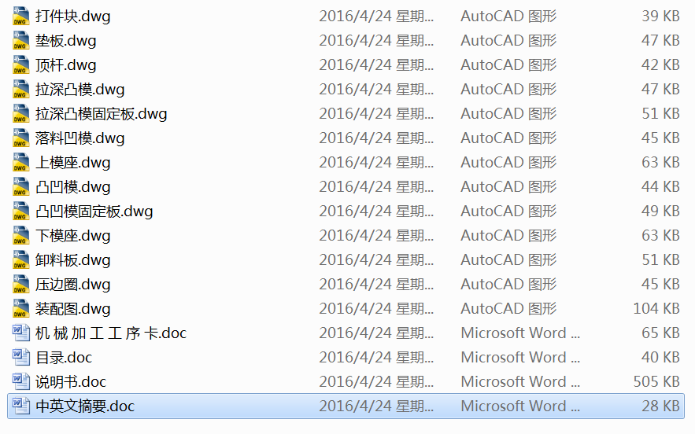Click the Word icon of 机械加工工序卡.doc
The width and height of the screenshot is (695, 434).
pos(20,333)
